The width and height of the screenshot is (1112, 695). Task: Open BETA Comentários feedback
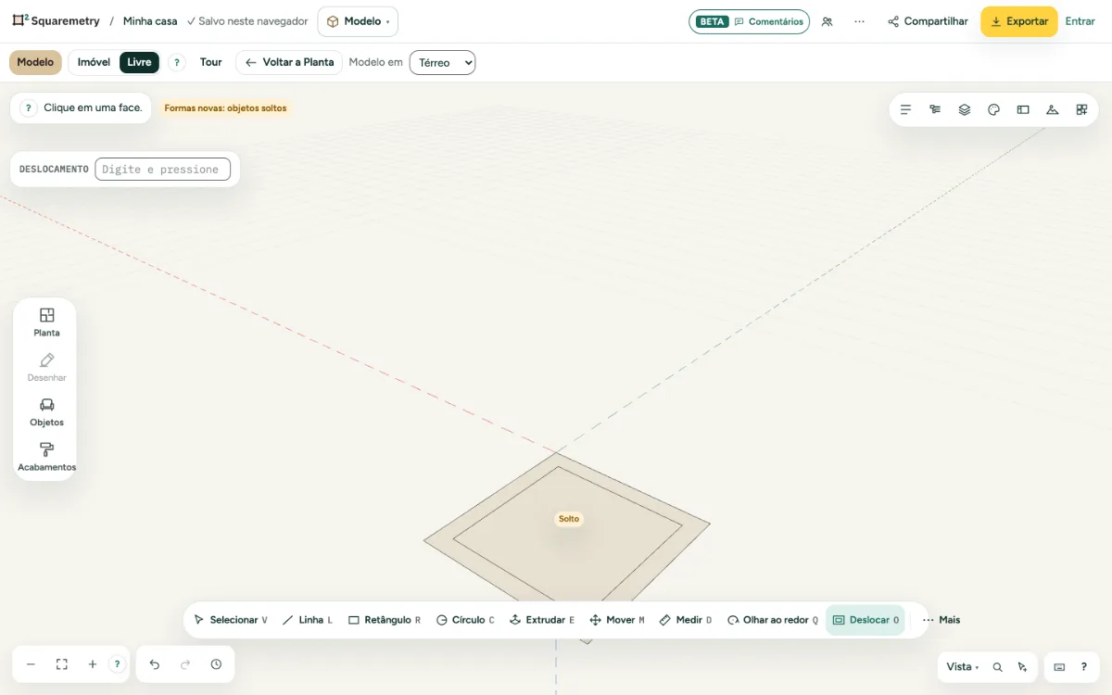pos(749,21)
